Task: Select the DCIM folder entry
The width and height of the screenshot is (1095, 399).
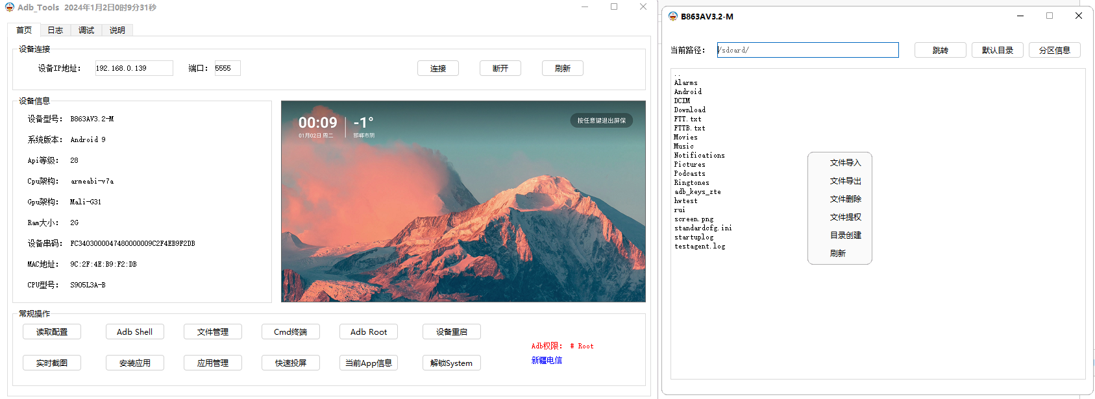Action: [682, 101]
